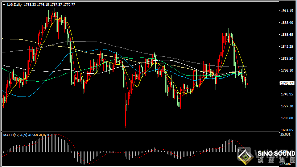This screenshot has width=297, height=167.
Task: Click the current price tag 1770.77
Action: point(287,83)
